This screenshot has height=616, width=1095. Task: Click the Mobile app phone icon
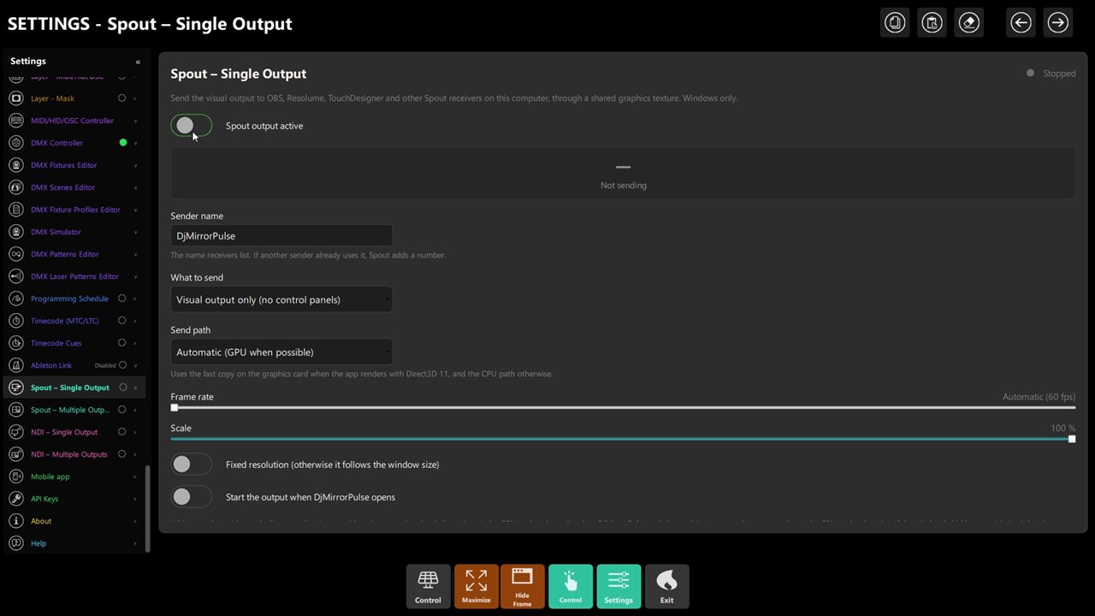[x=15, y=477]
